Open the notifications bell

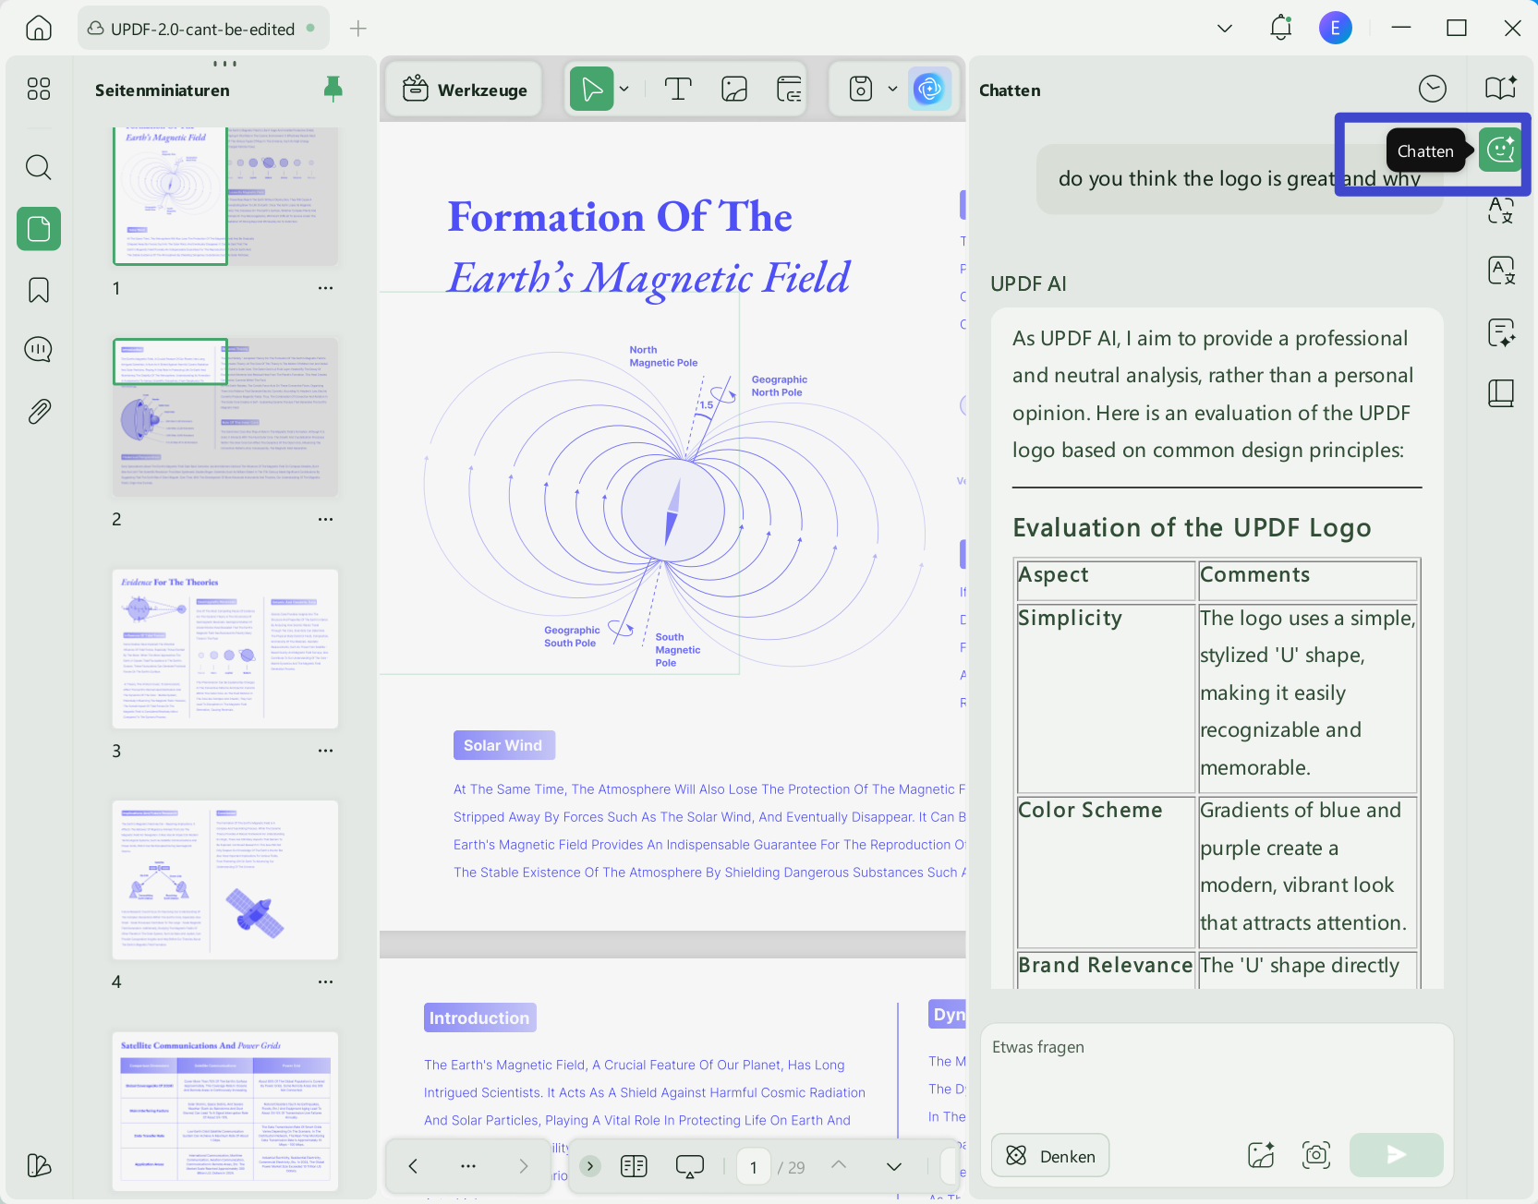coord(1280,28)
